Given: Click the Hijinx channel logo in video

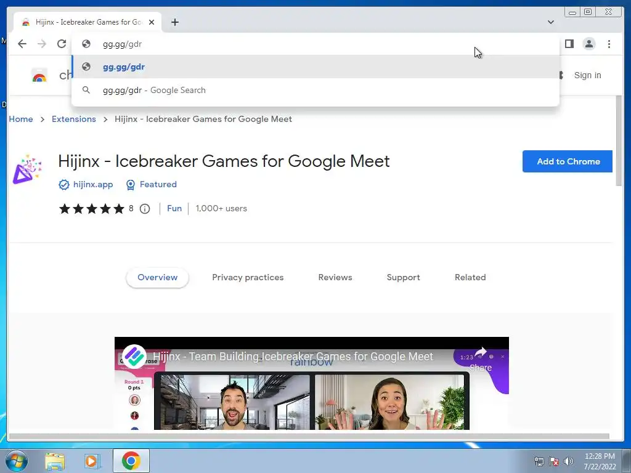Looking at the screenshot, I should [x=134, y=357].
